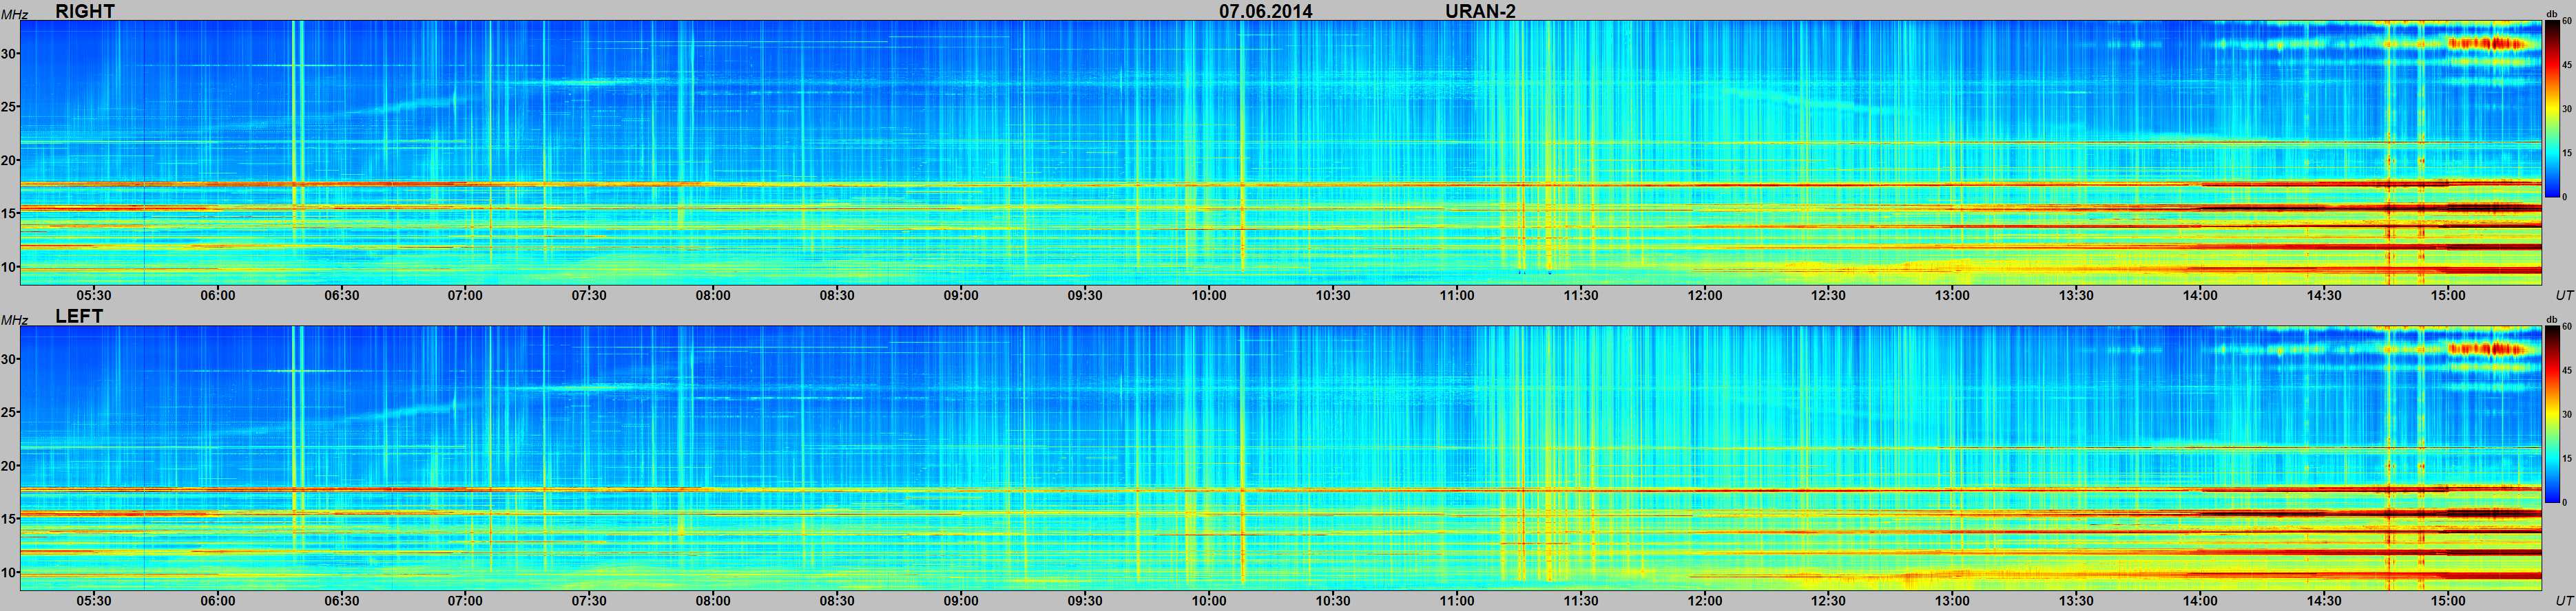The width and height of the screenshot is (2576, 611).
Task: Click the 60 value on RIGHT panel colorbar
Action: pyautogui.click(x=2567, y=21)
